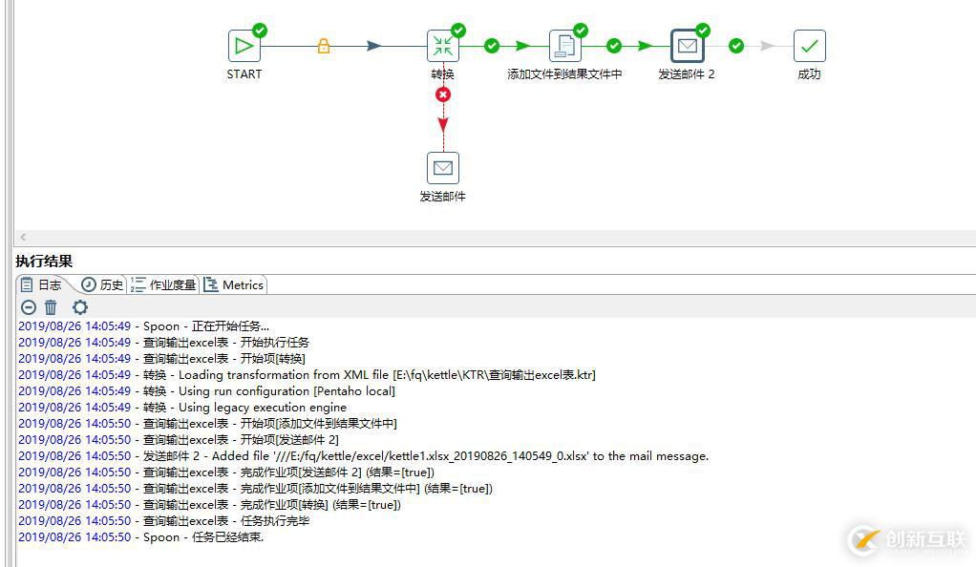The image size is (976, 567).
Task: Open log settings with the gear icon
Action: (79, 306)
